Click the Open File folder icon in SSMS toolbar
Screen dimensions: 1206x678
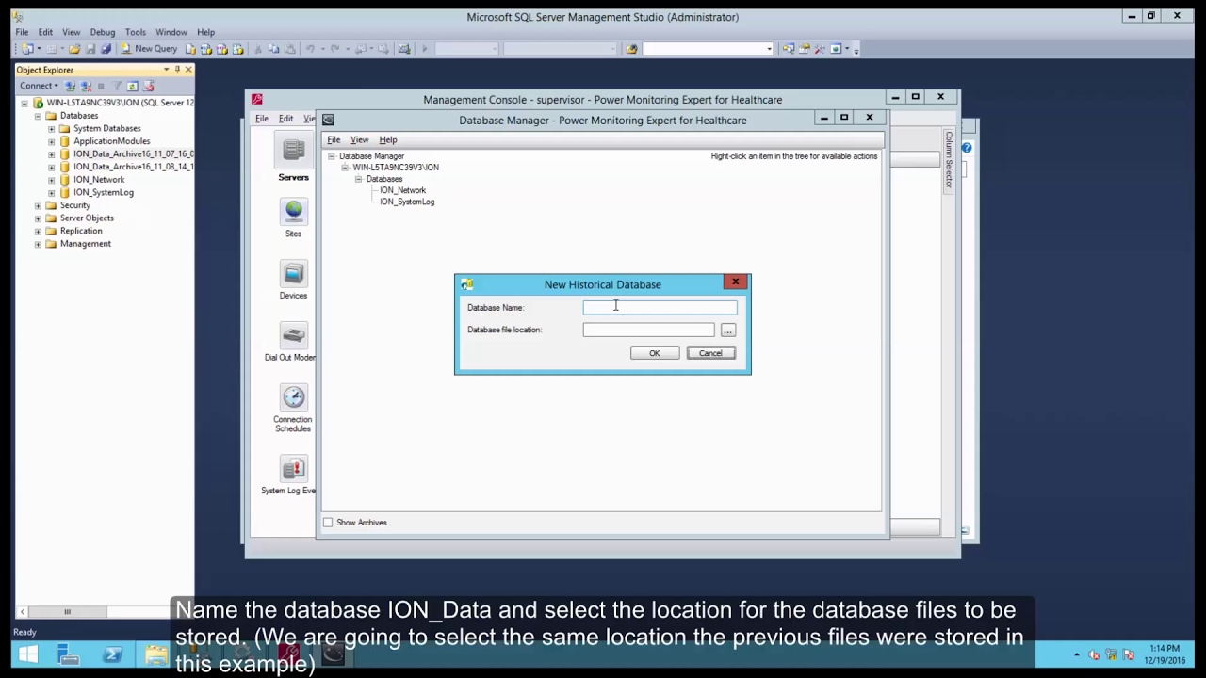[74, 49]
